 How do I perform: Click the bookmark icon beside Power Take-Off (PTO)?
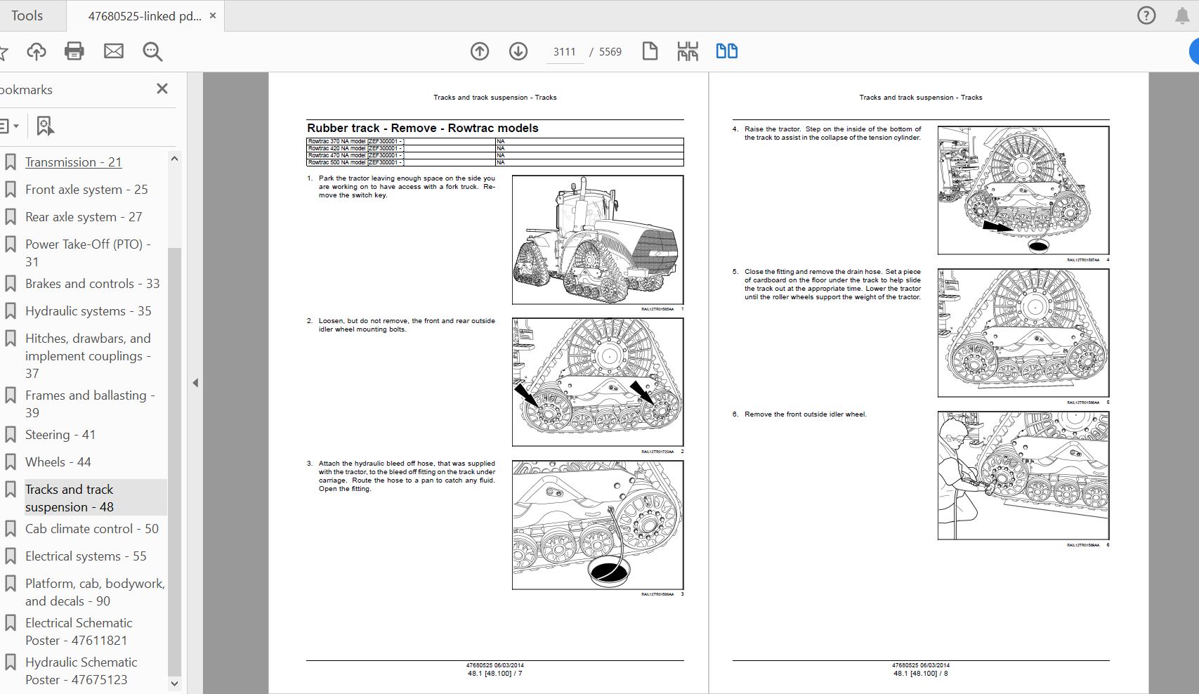click(x=11, y=244)
